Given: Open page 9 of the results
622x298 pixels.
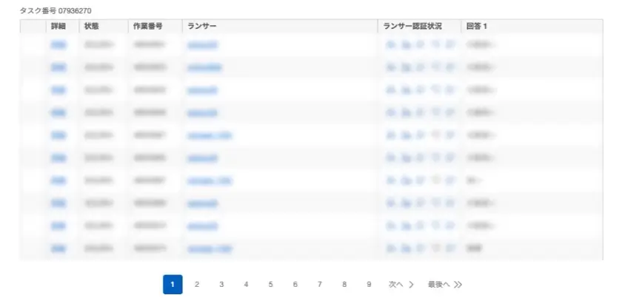Looking at the screenshot, I should [369, 284].
